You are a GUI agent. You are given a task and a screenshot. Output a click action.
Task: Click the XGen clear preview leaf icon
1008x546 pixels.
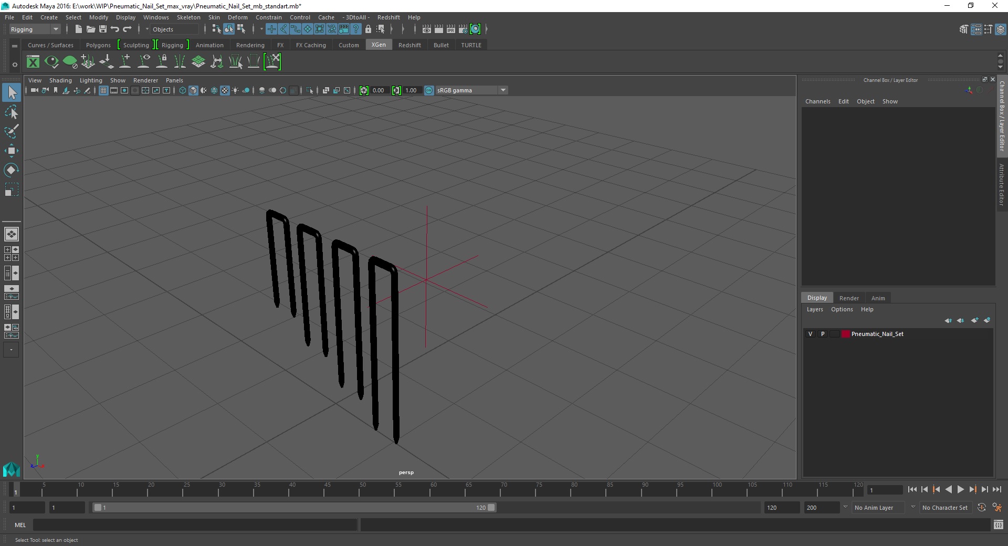click(x=70, y=62)
